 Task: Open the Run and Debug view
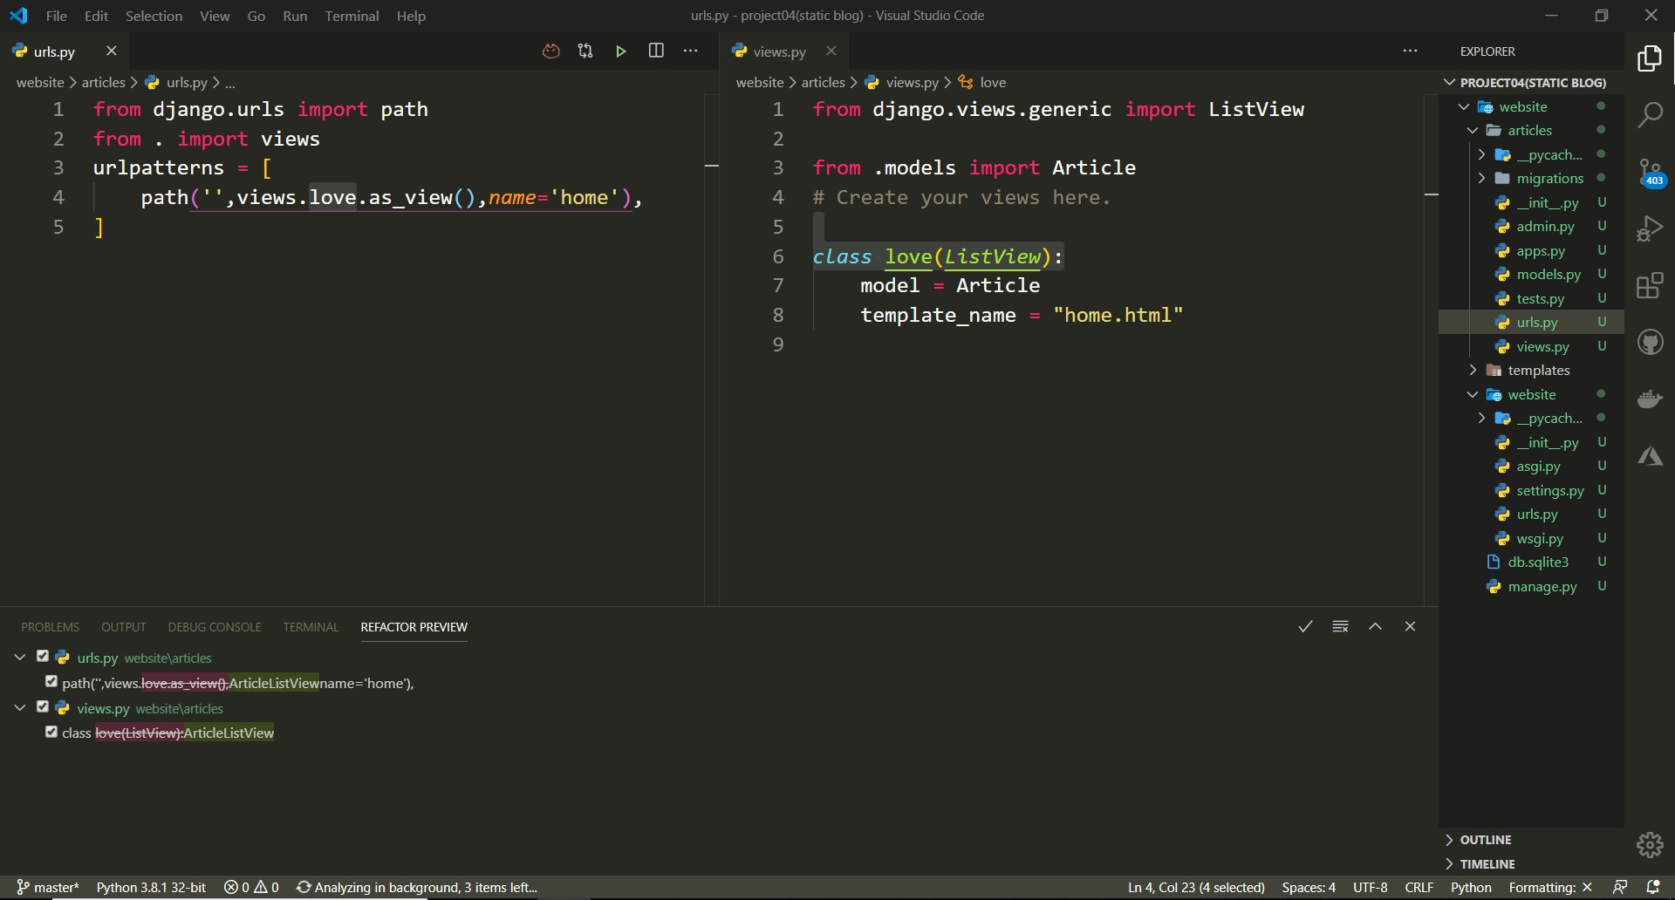(1651, 228)
